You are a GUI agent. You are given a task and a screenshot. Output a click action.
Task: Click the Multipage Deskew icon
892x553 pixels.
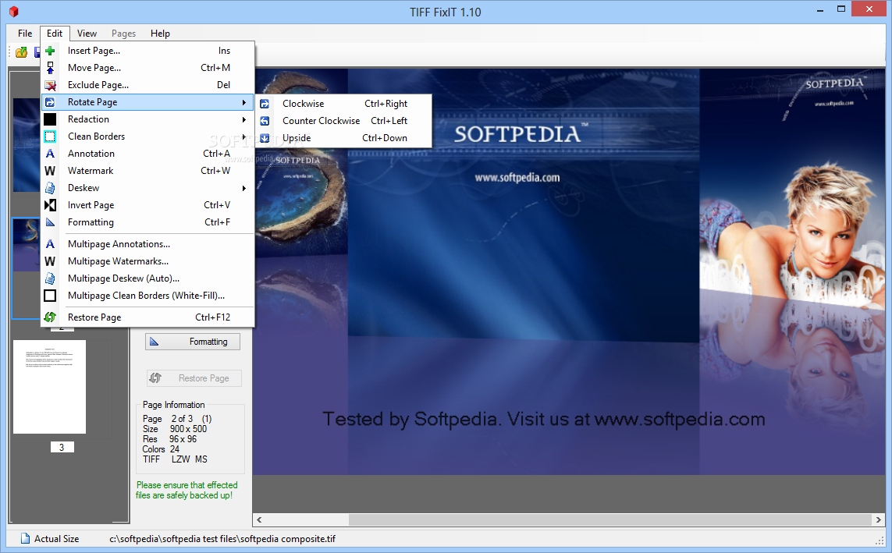(50, 278)
